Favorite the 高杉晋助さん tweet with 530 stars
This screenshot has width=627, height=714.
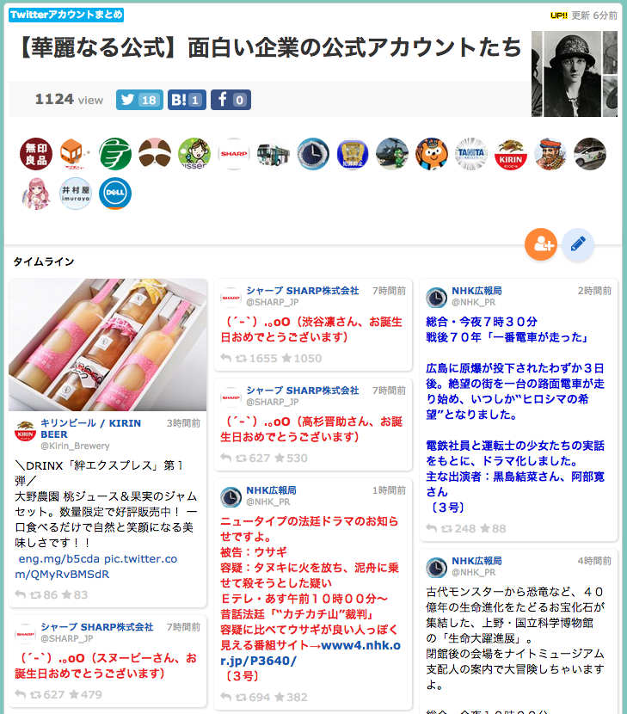(x=291, y=459)
